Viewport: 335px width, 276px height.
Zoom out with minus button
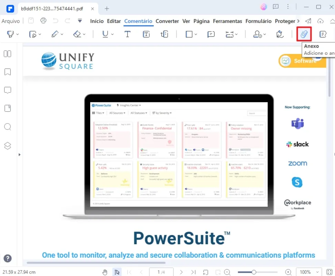click(x=227, y=272)
